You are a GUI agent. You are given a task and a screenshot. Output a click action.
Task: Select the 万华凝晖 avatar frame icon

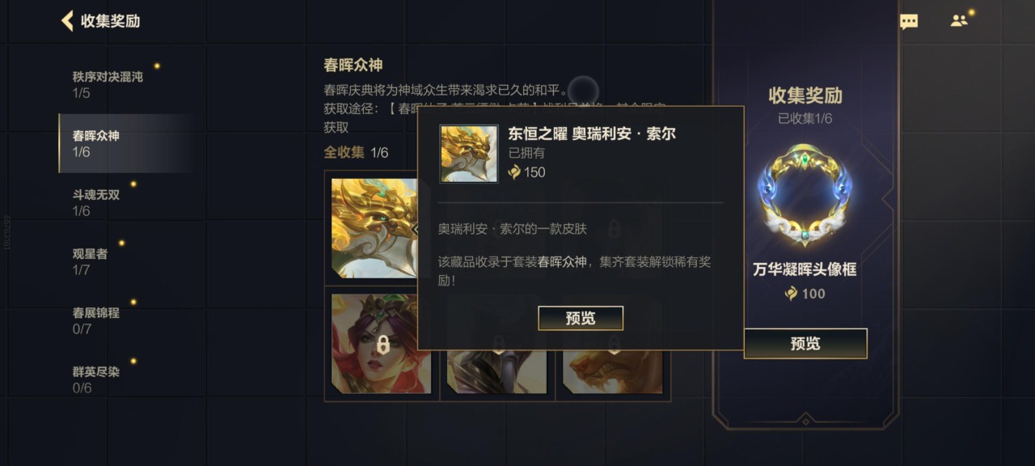[805, 196]
